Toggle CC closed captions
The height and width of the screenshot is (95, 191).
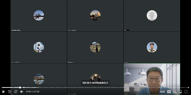coord(169,92)
